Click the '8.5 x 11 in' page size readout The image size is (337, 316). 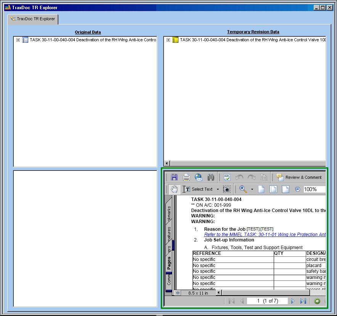198,293
